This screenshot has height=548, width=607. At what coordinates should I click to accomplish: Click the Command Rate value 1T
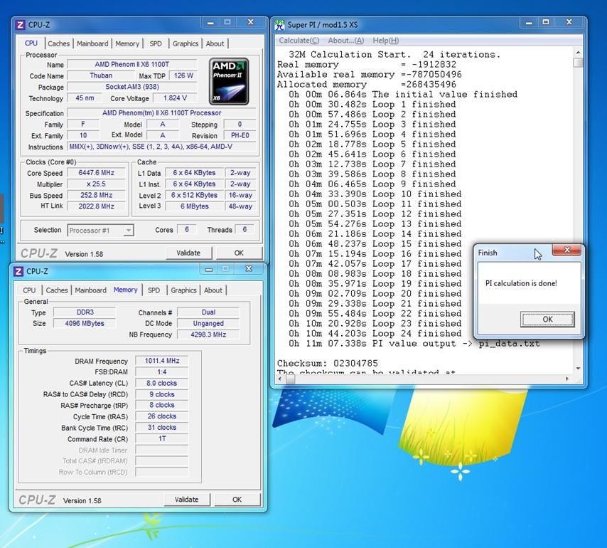162,438
